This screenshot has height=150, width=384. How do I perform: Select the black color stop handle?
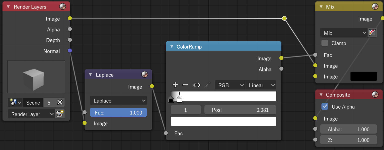pyautogui.click(x=171, y=99)
